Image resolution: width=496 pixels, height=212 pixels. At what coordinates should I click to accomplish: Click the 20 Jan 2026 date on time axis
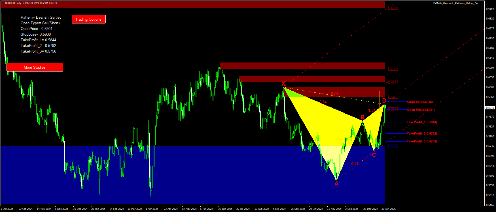point(389,209)
